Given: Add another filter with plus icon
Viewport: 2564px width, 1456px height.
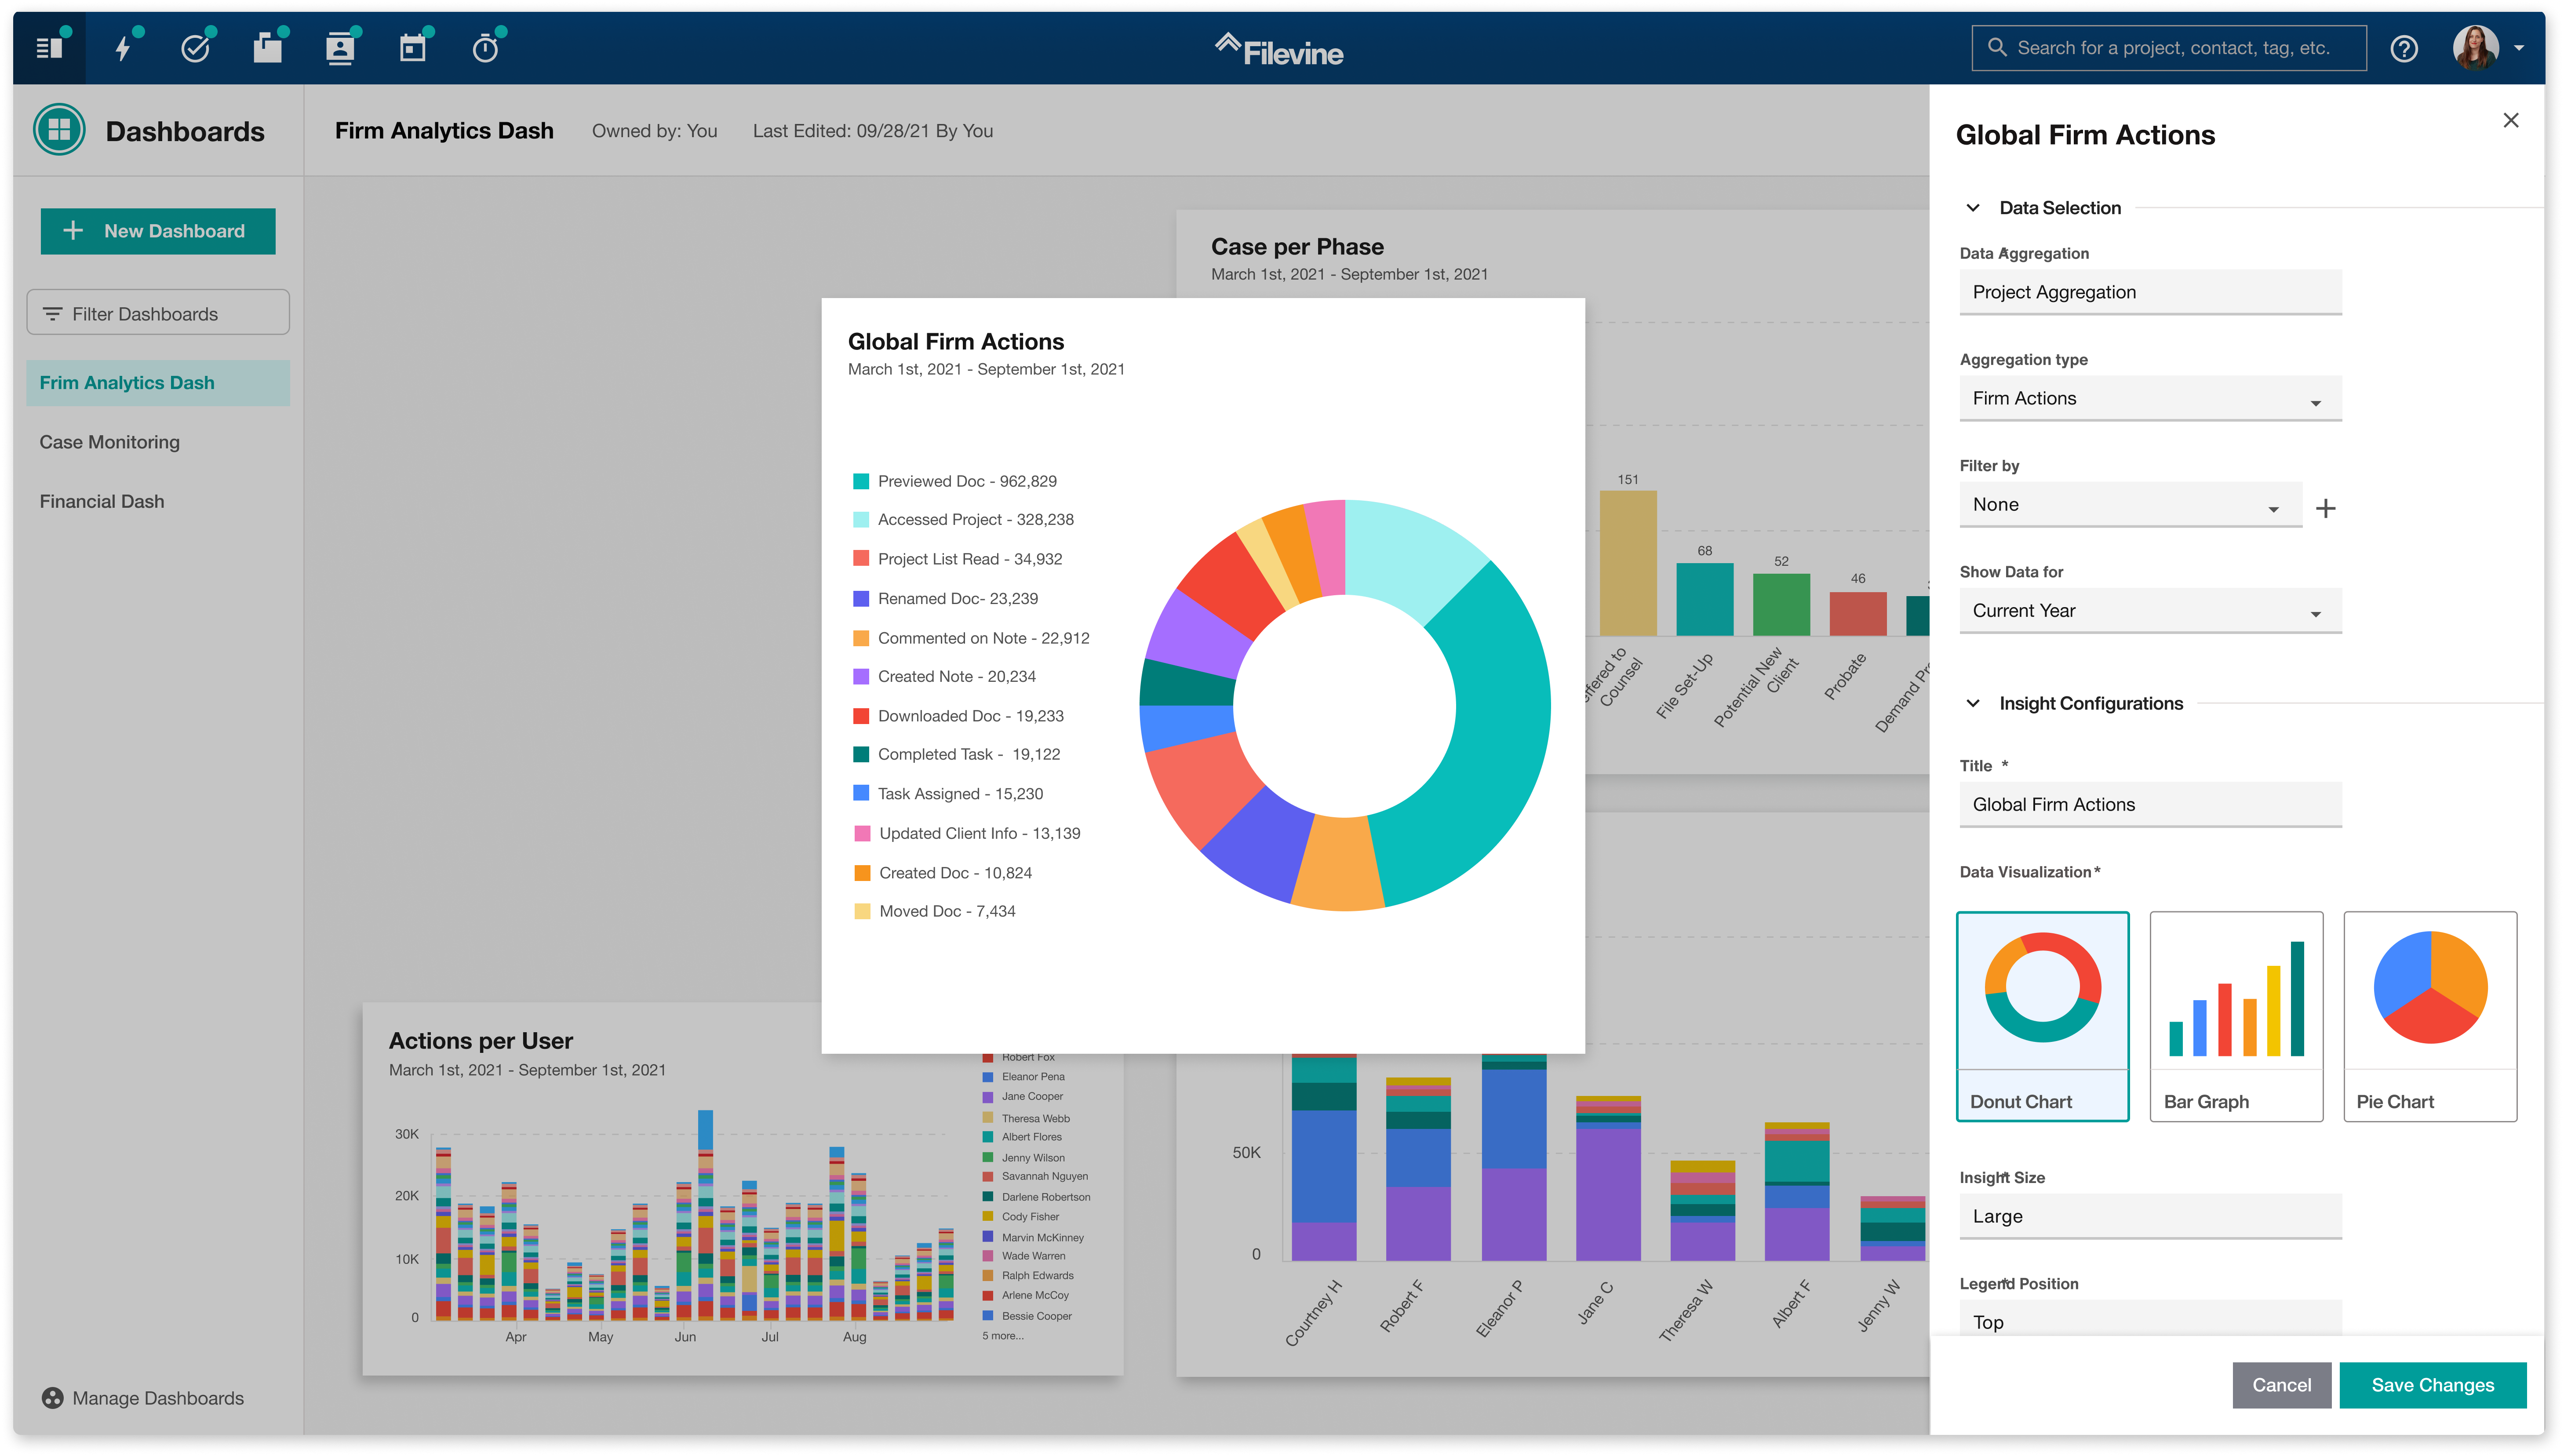Looking at the screenshot, I should click(x=2326, y=508).
